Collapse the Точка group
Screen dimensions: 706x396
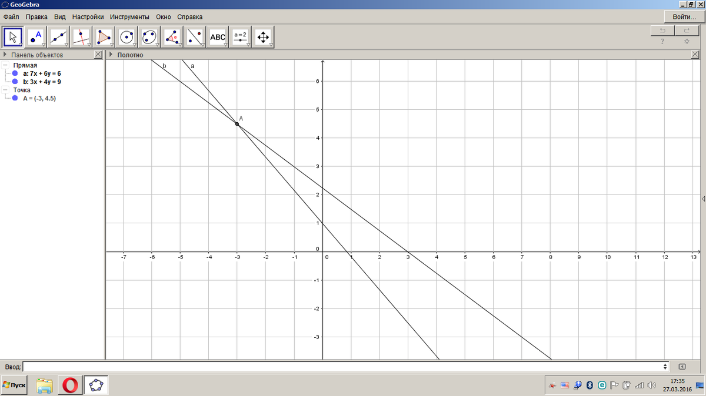point(5,90)
